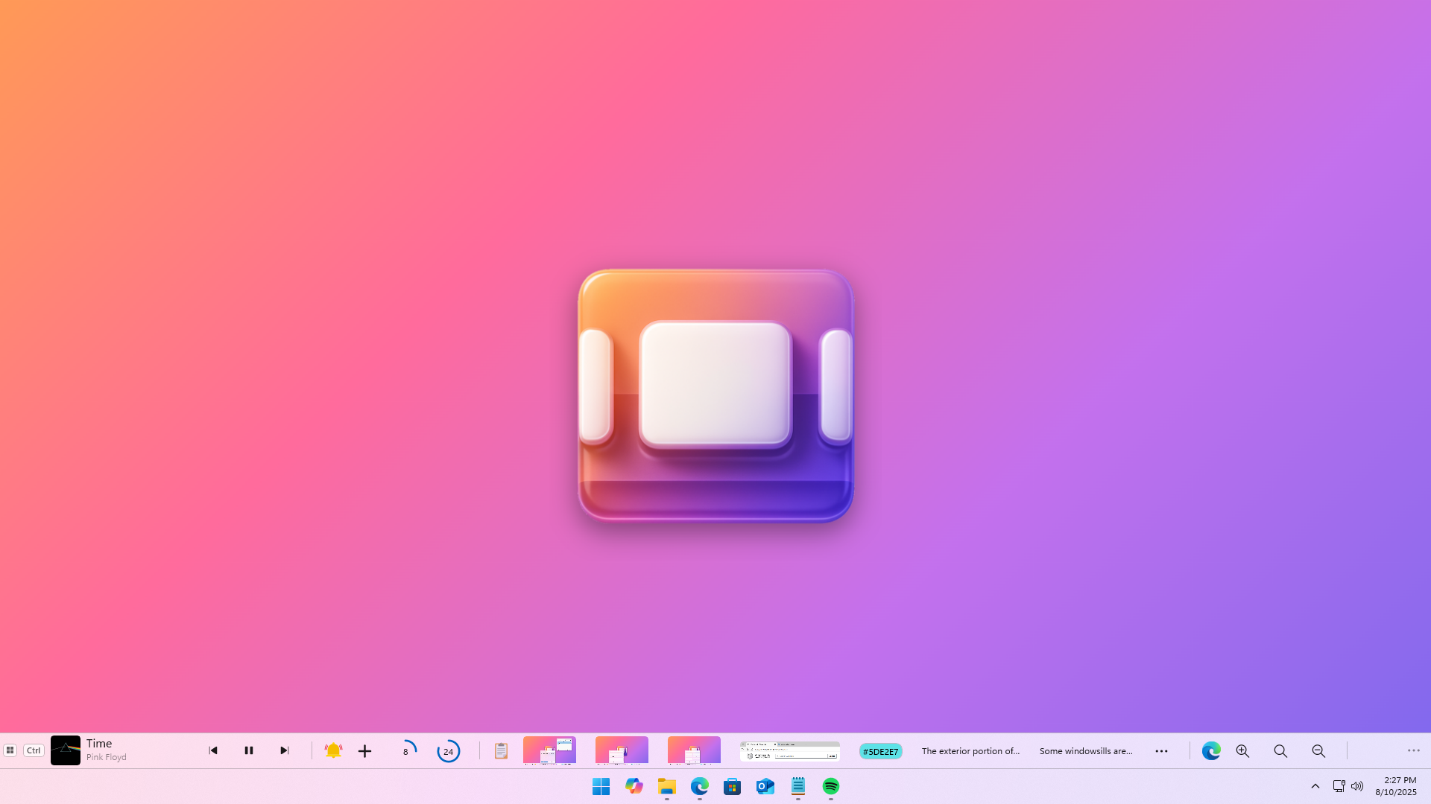Select clip "Some windowsills are..."
This screenshot has width=1431, height=804.
coord(1086,751)
